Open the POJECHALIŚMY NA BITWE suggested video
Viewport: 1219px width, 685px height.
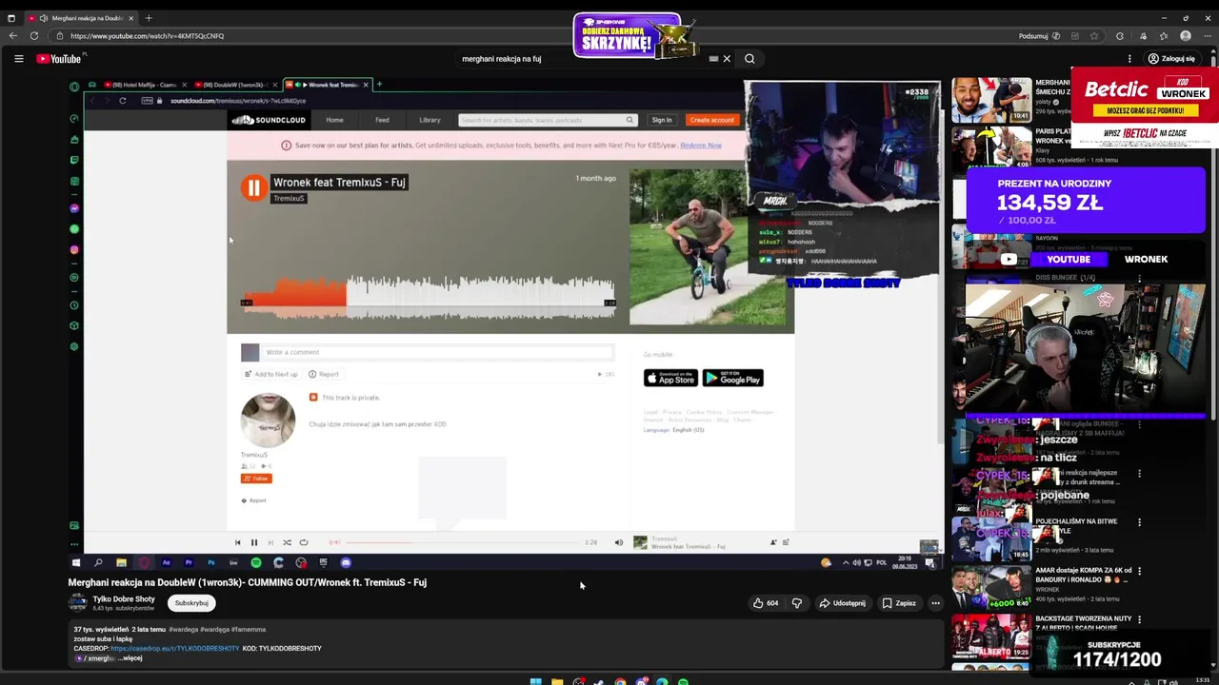click(x=991, y=538)
